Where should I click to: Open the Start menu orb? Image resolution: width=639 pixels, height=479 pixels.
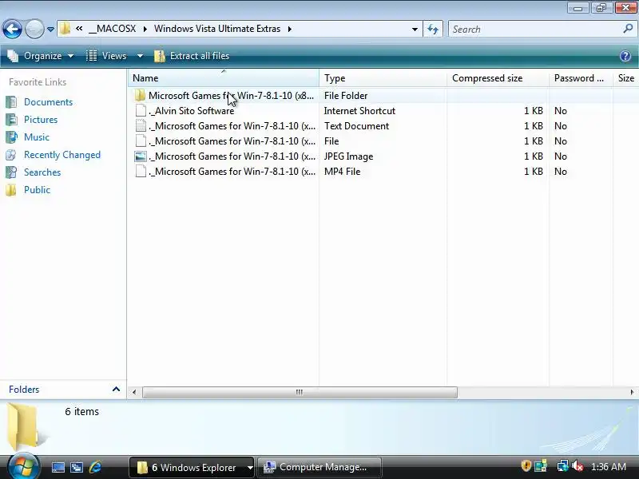click(x=23, y=466)
